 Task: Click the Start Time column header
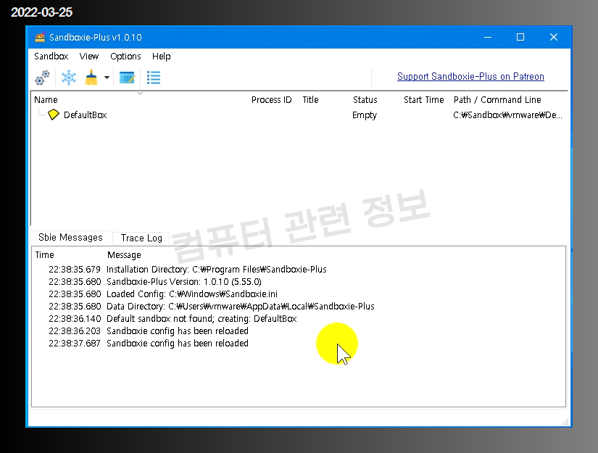coord(424,99)
